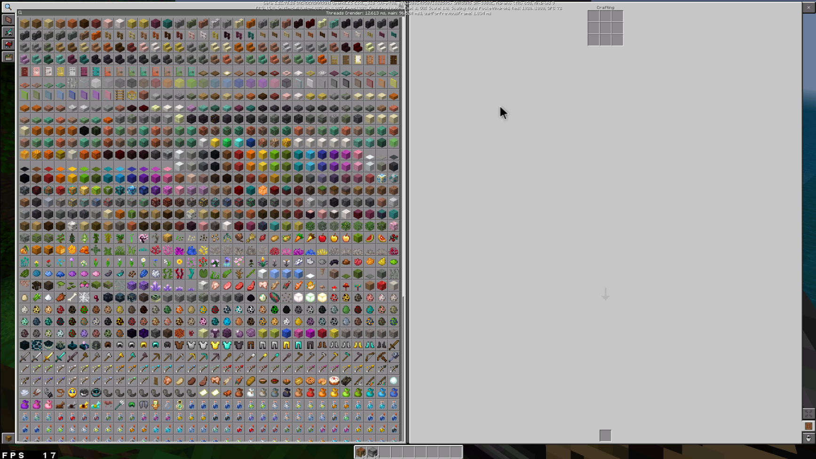Screen dimensions: 816x459
Task: Pick the oxeye daisy flower
Action: 144,262
